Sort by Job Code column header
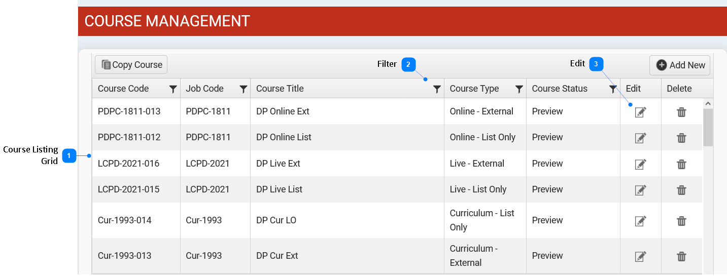Screen dimensions: 727x277 coord(204,89)
